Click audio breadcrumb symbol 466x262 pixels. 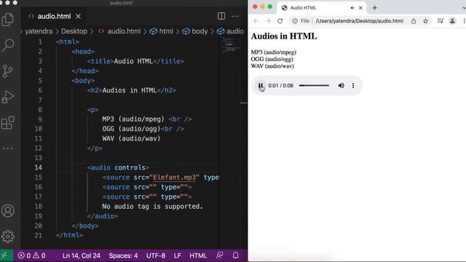click(x=230, y=31)
